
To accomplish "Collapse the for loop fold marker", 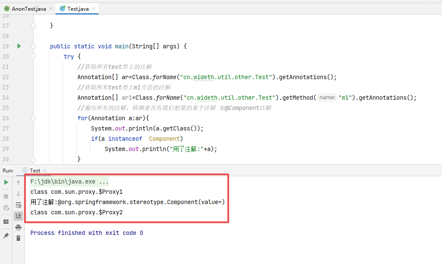I will (34, 118).
